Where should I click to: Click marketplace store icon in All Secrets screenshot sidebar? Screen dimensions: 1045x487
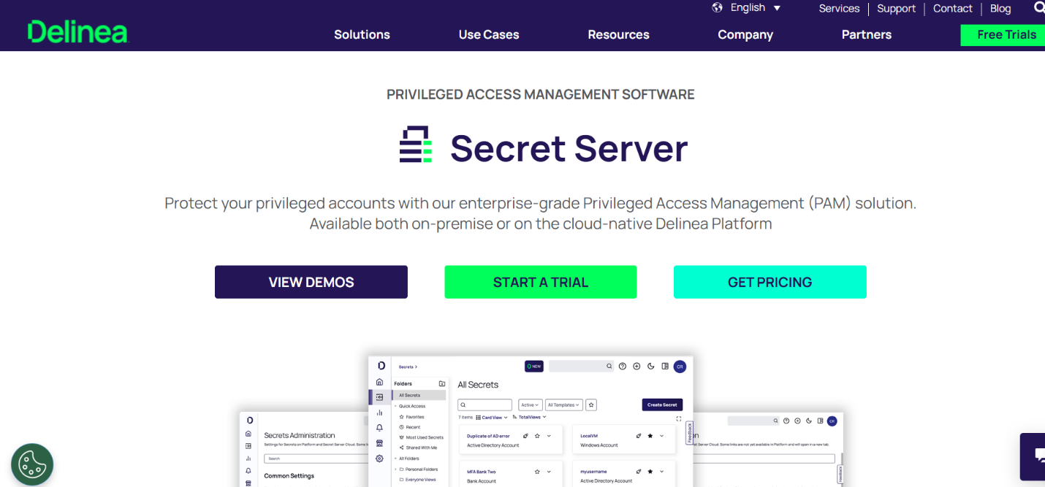coord(379,443)
